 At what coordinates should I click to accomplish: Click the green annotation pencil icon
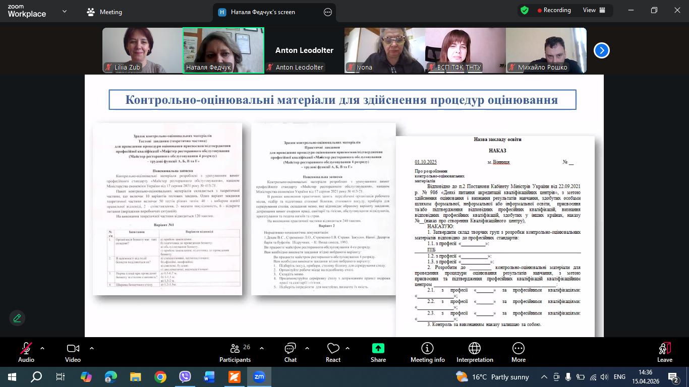[x=17, y=318]
